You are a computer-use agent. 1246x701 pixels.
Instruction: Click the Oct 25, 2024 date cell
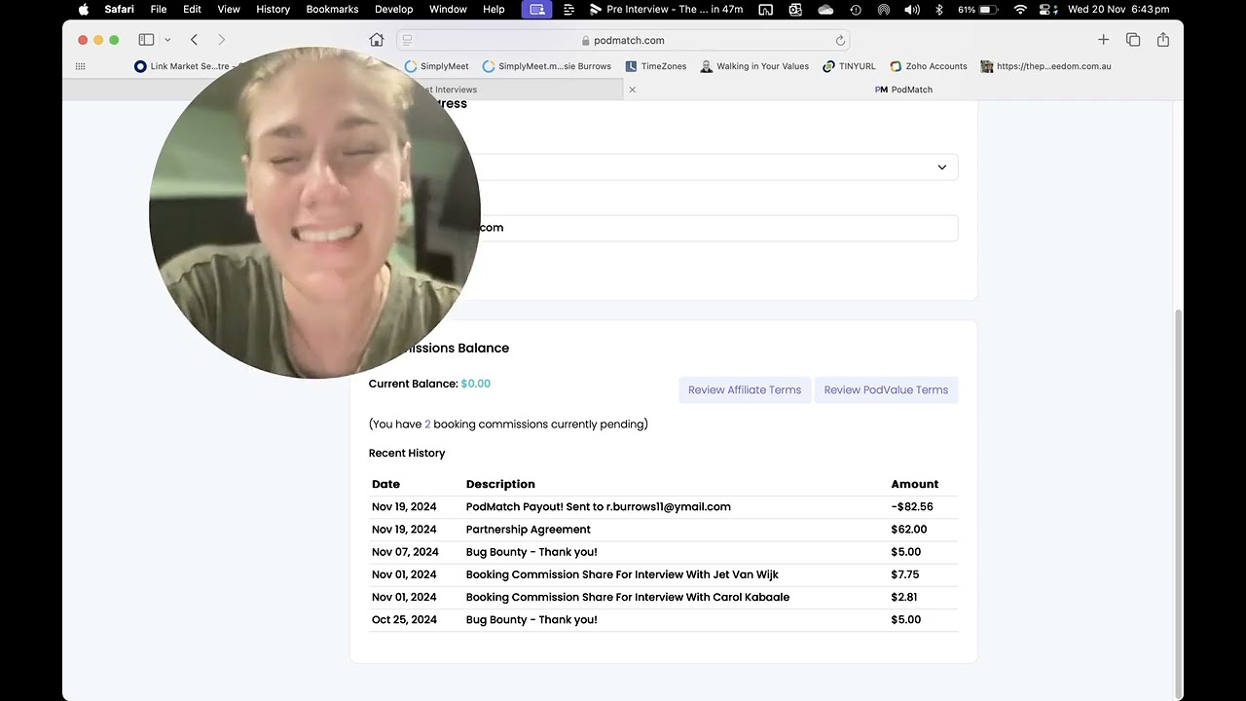click(404, 620)
